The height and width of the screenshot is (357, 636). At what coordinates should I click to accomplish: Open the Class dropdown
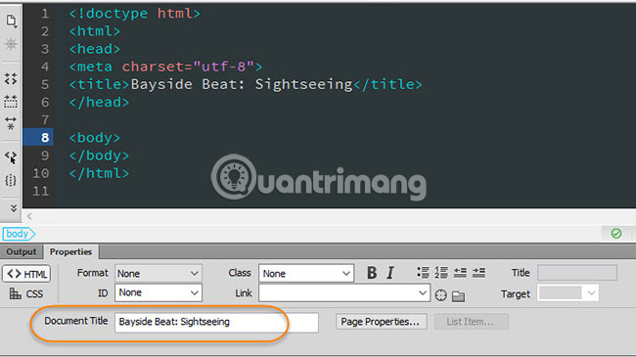(x=306, y=274)
